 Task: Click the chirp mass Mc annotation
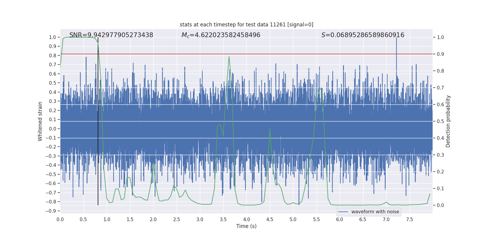[221, 35]
